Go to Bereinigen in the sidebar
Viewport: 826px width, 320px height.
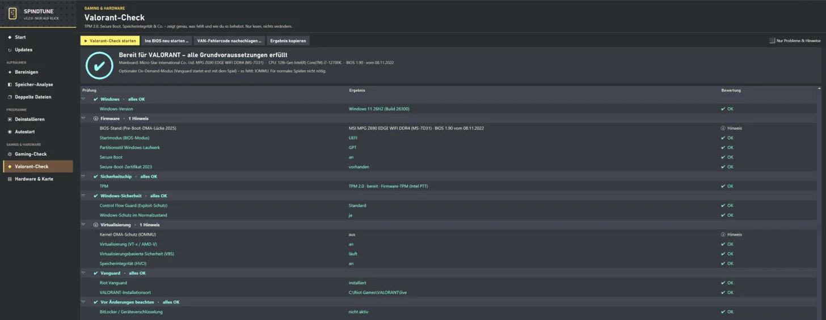pos(38,72)
